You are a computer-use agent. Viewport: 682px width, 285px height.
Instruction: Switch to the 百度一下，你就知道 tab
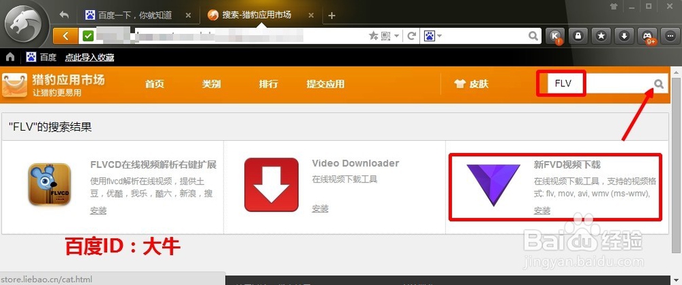(135, 15)
